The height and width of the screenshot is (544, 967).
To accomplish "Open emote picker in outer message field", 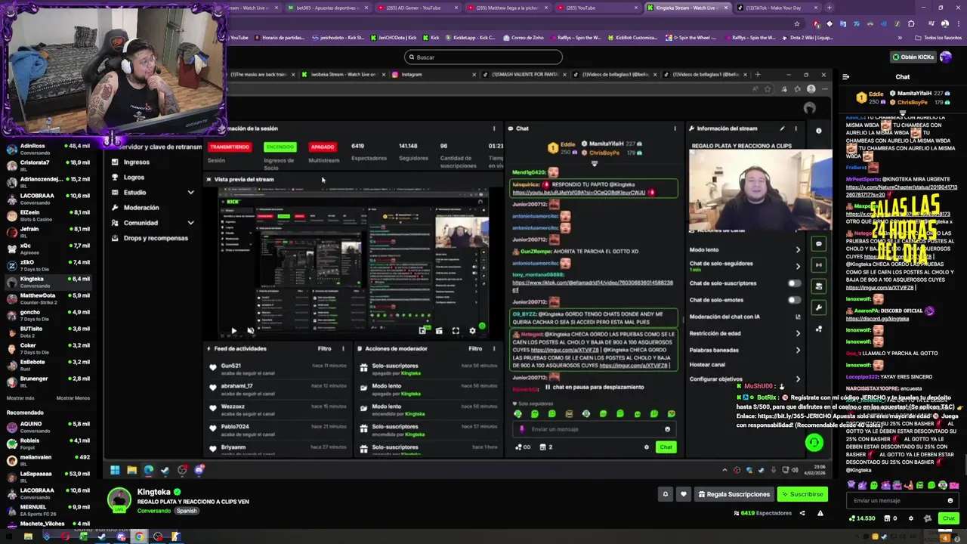I will pyautogui.click(x=950, y=500).
